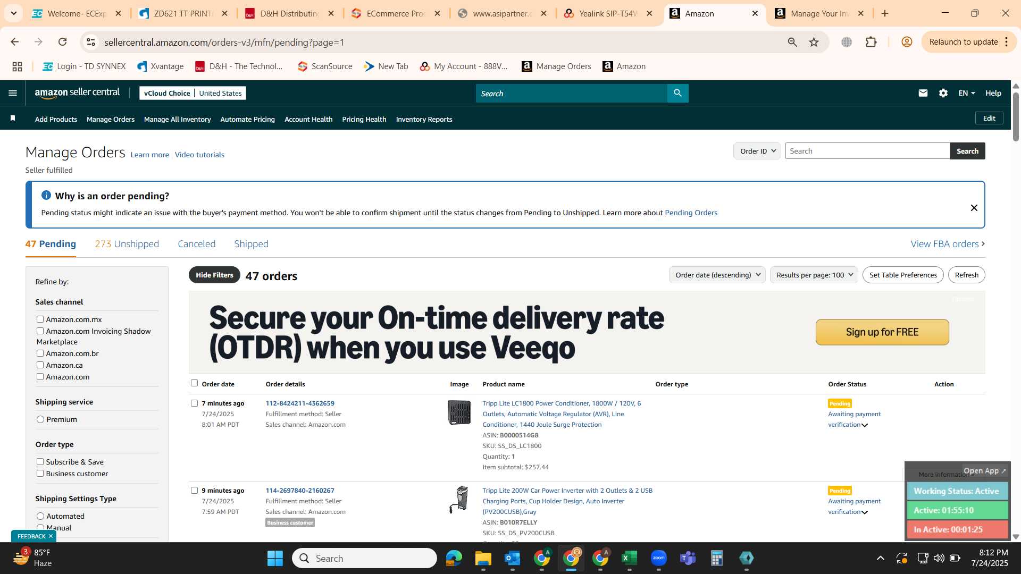The width and height of the screenshot is (1021, 574).
Task: Click the Sign up for FREE button
Action: tap(882, 332)
